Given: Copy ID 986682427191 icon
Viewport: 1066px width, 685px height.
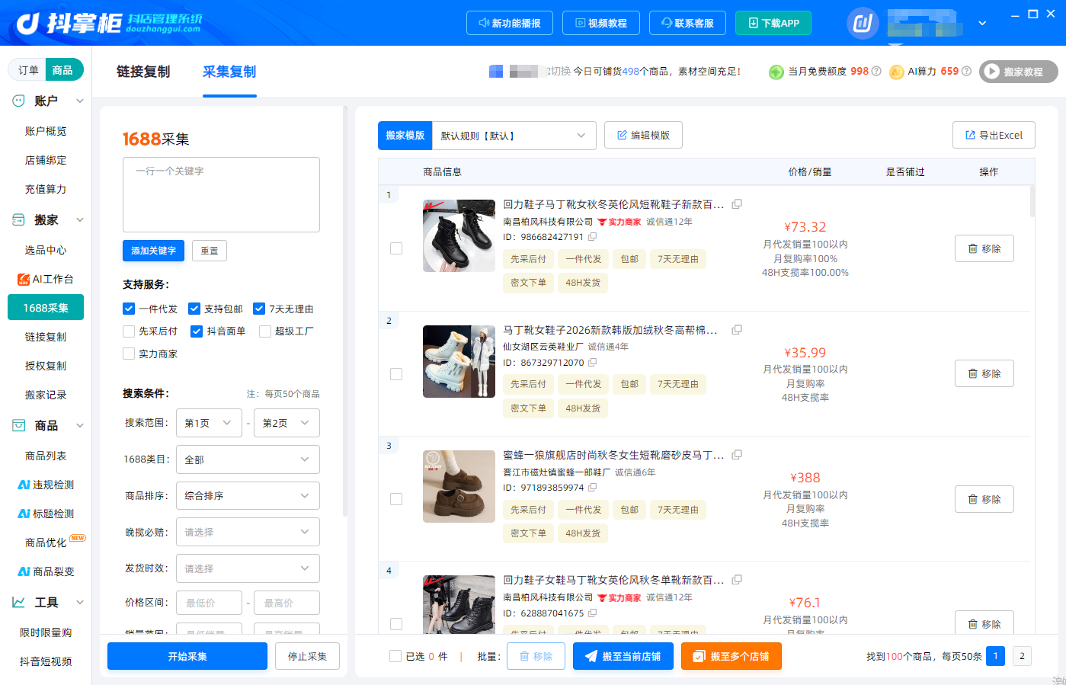Looking at the screenshot, I should coord(592,237).
